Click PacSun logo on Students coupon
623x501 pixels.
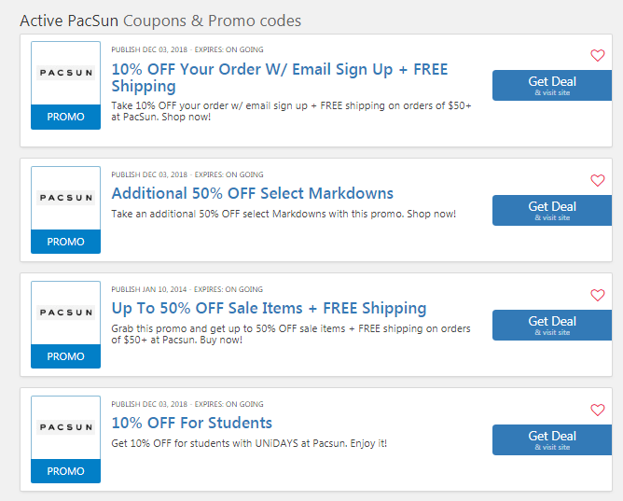[65, 427]
